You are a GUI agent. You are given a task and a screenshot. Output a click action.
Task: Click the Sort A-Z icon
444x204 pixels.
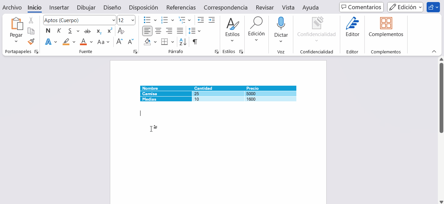click(x=183, y=42)
